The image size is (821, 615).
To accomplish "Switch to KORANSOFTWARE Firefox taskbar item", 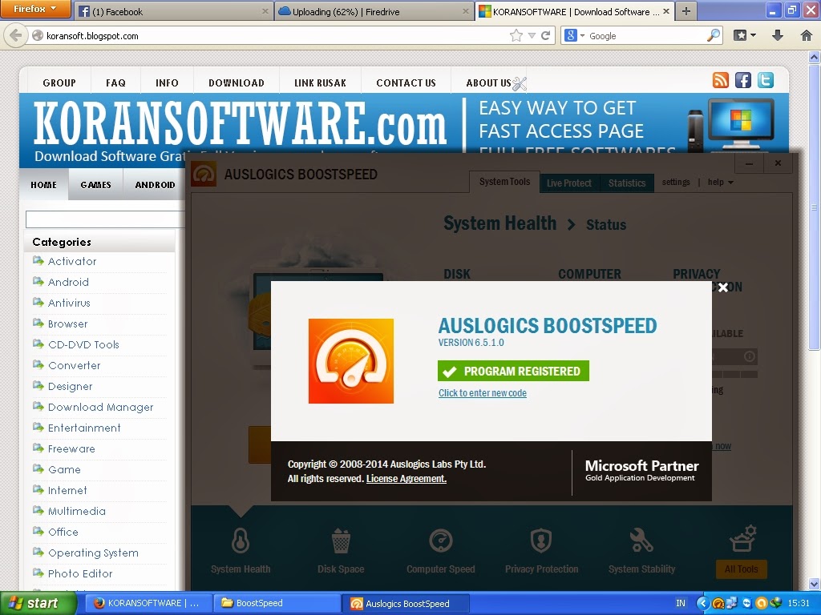I will pyautogui.click(x=148, y=603).
